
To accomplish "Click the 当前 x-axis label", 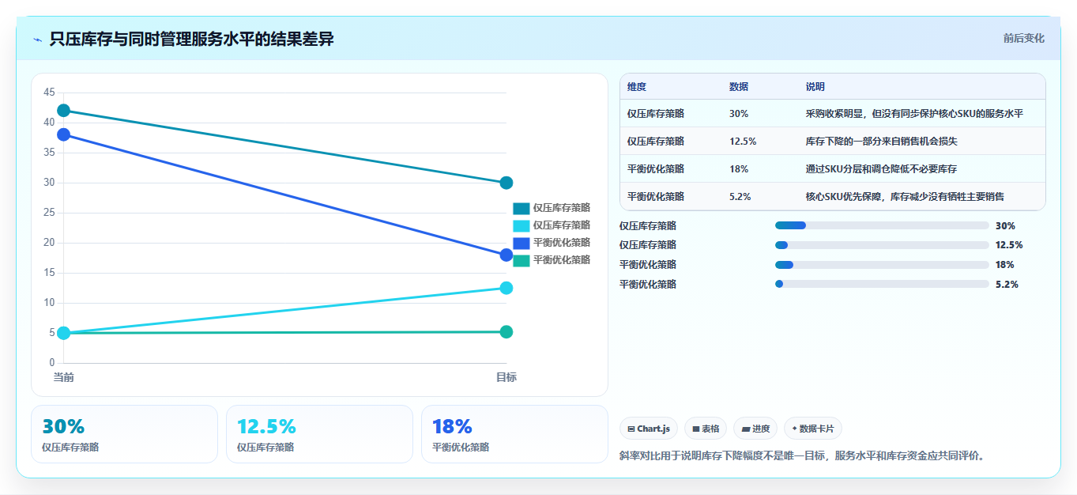I will [64, 377].
